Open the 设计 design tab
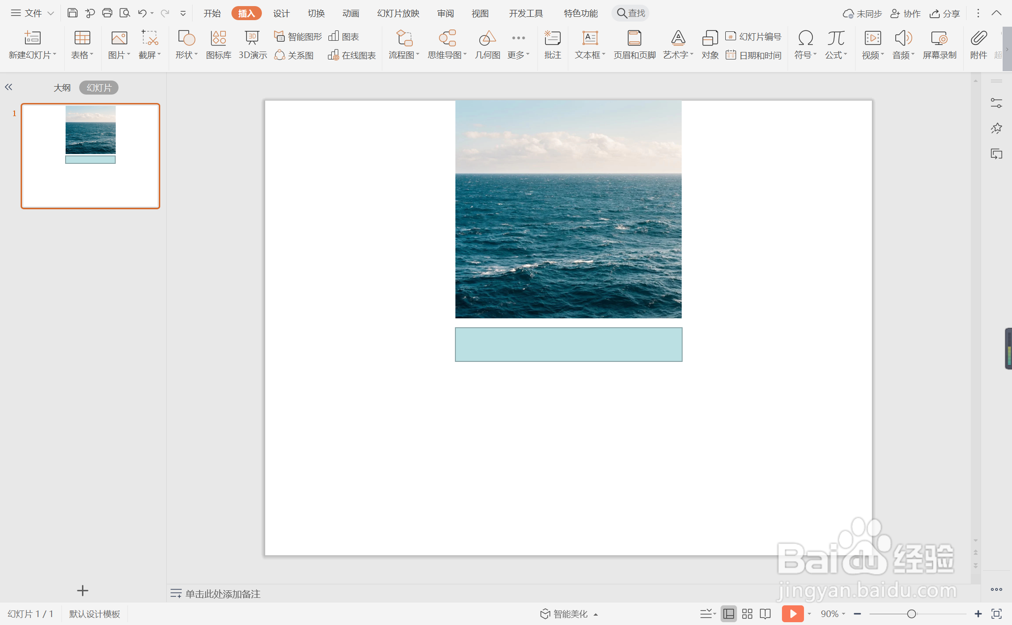 click(x=281, y=13)
